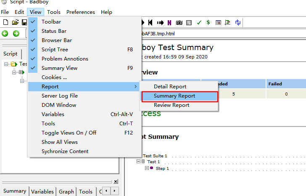Image resolution: width=306 pixels, height=196 pixels.
Task: Collapse Step 1 node in report
Action: click(147, 168)
